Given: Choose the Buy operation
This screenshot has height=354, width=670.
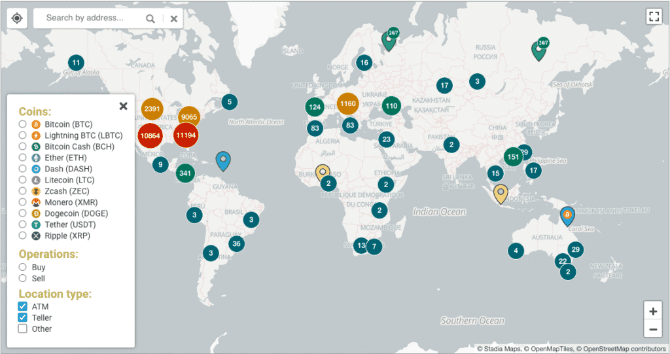Looking at the screenshot, I should tap(23, 267).
